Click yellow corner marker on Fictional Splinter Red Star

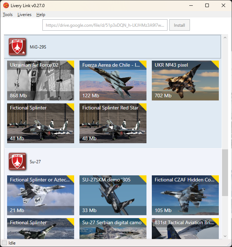pos(144,106)
